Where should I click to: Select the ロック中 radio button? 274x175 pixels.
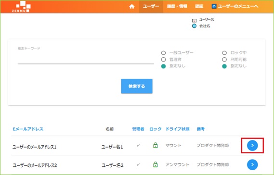[x=224, y=53]
